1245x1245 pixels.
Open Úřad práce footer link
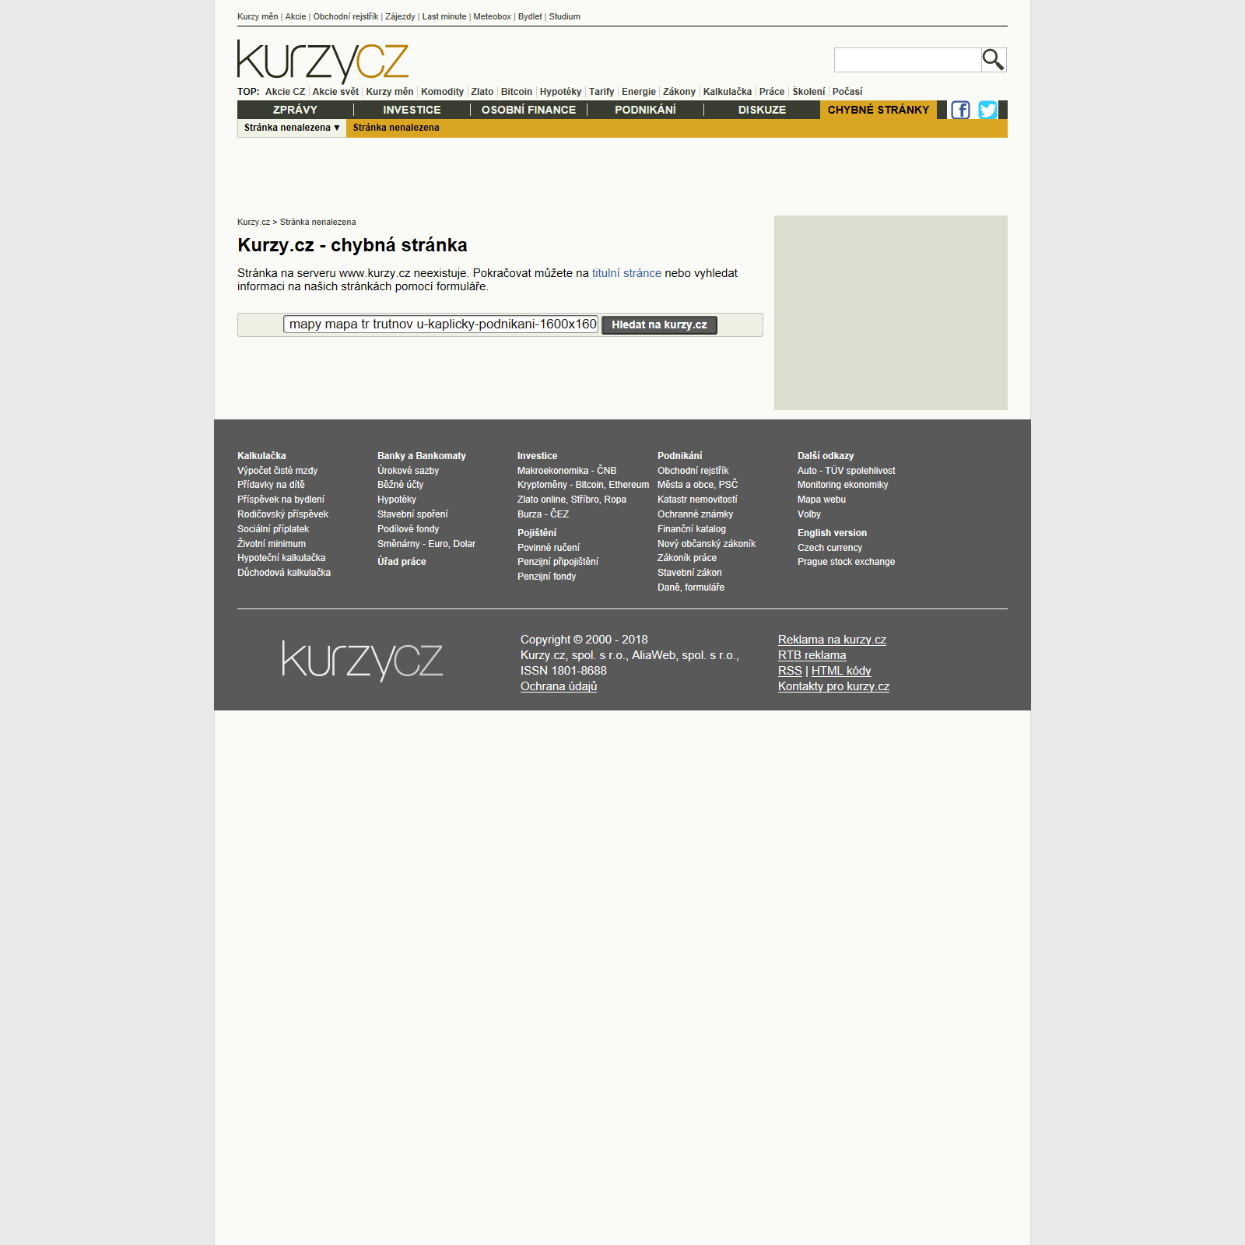click(x=402, y=562)
